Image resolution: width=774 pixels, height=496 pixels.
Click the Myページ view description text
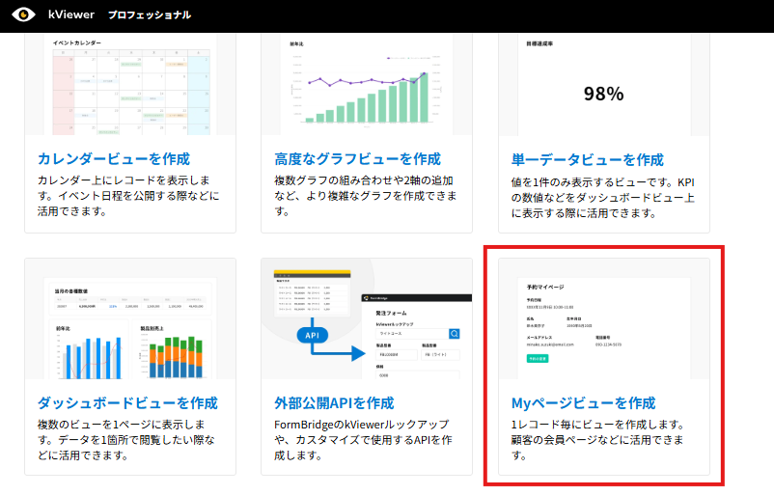600,432
